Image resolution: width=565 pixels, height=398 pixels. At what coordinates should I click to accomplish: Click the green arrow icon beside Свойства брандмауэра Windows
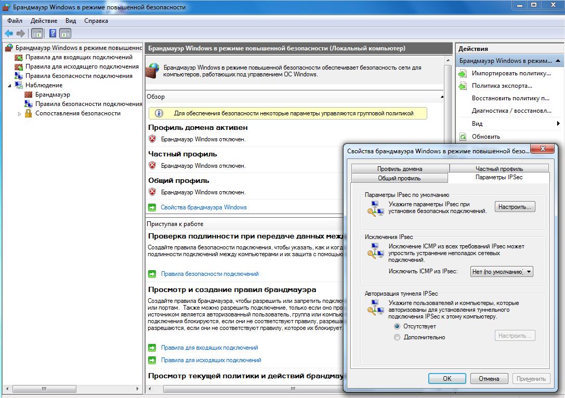pyautogui.click(x=152, y=207)
